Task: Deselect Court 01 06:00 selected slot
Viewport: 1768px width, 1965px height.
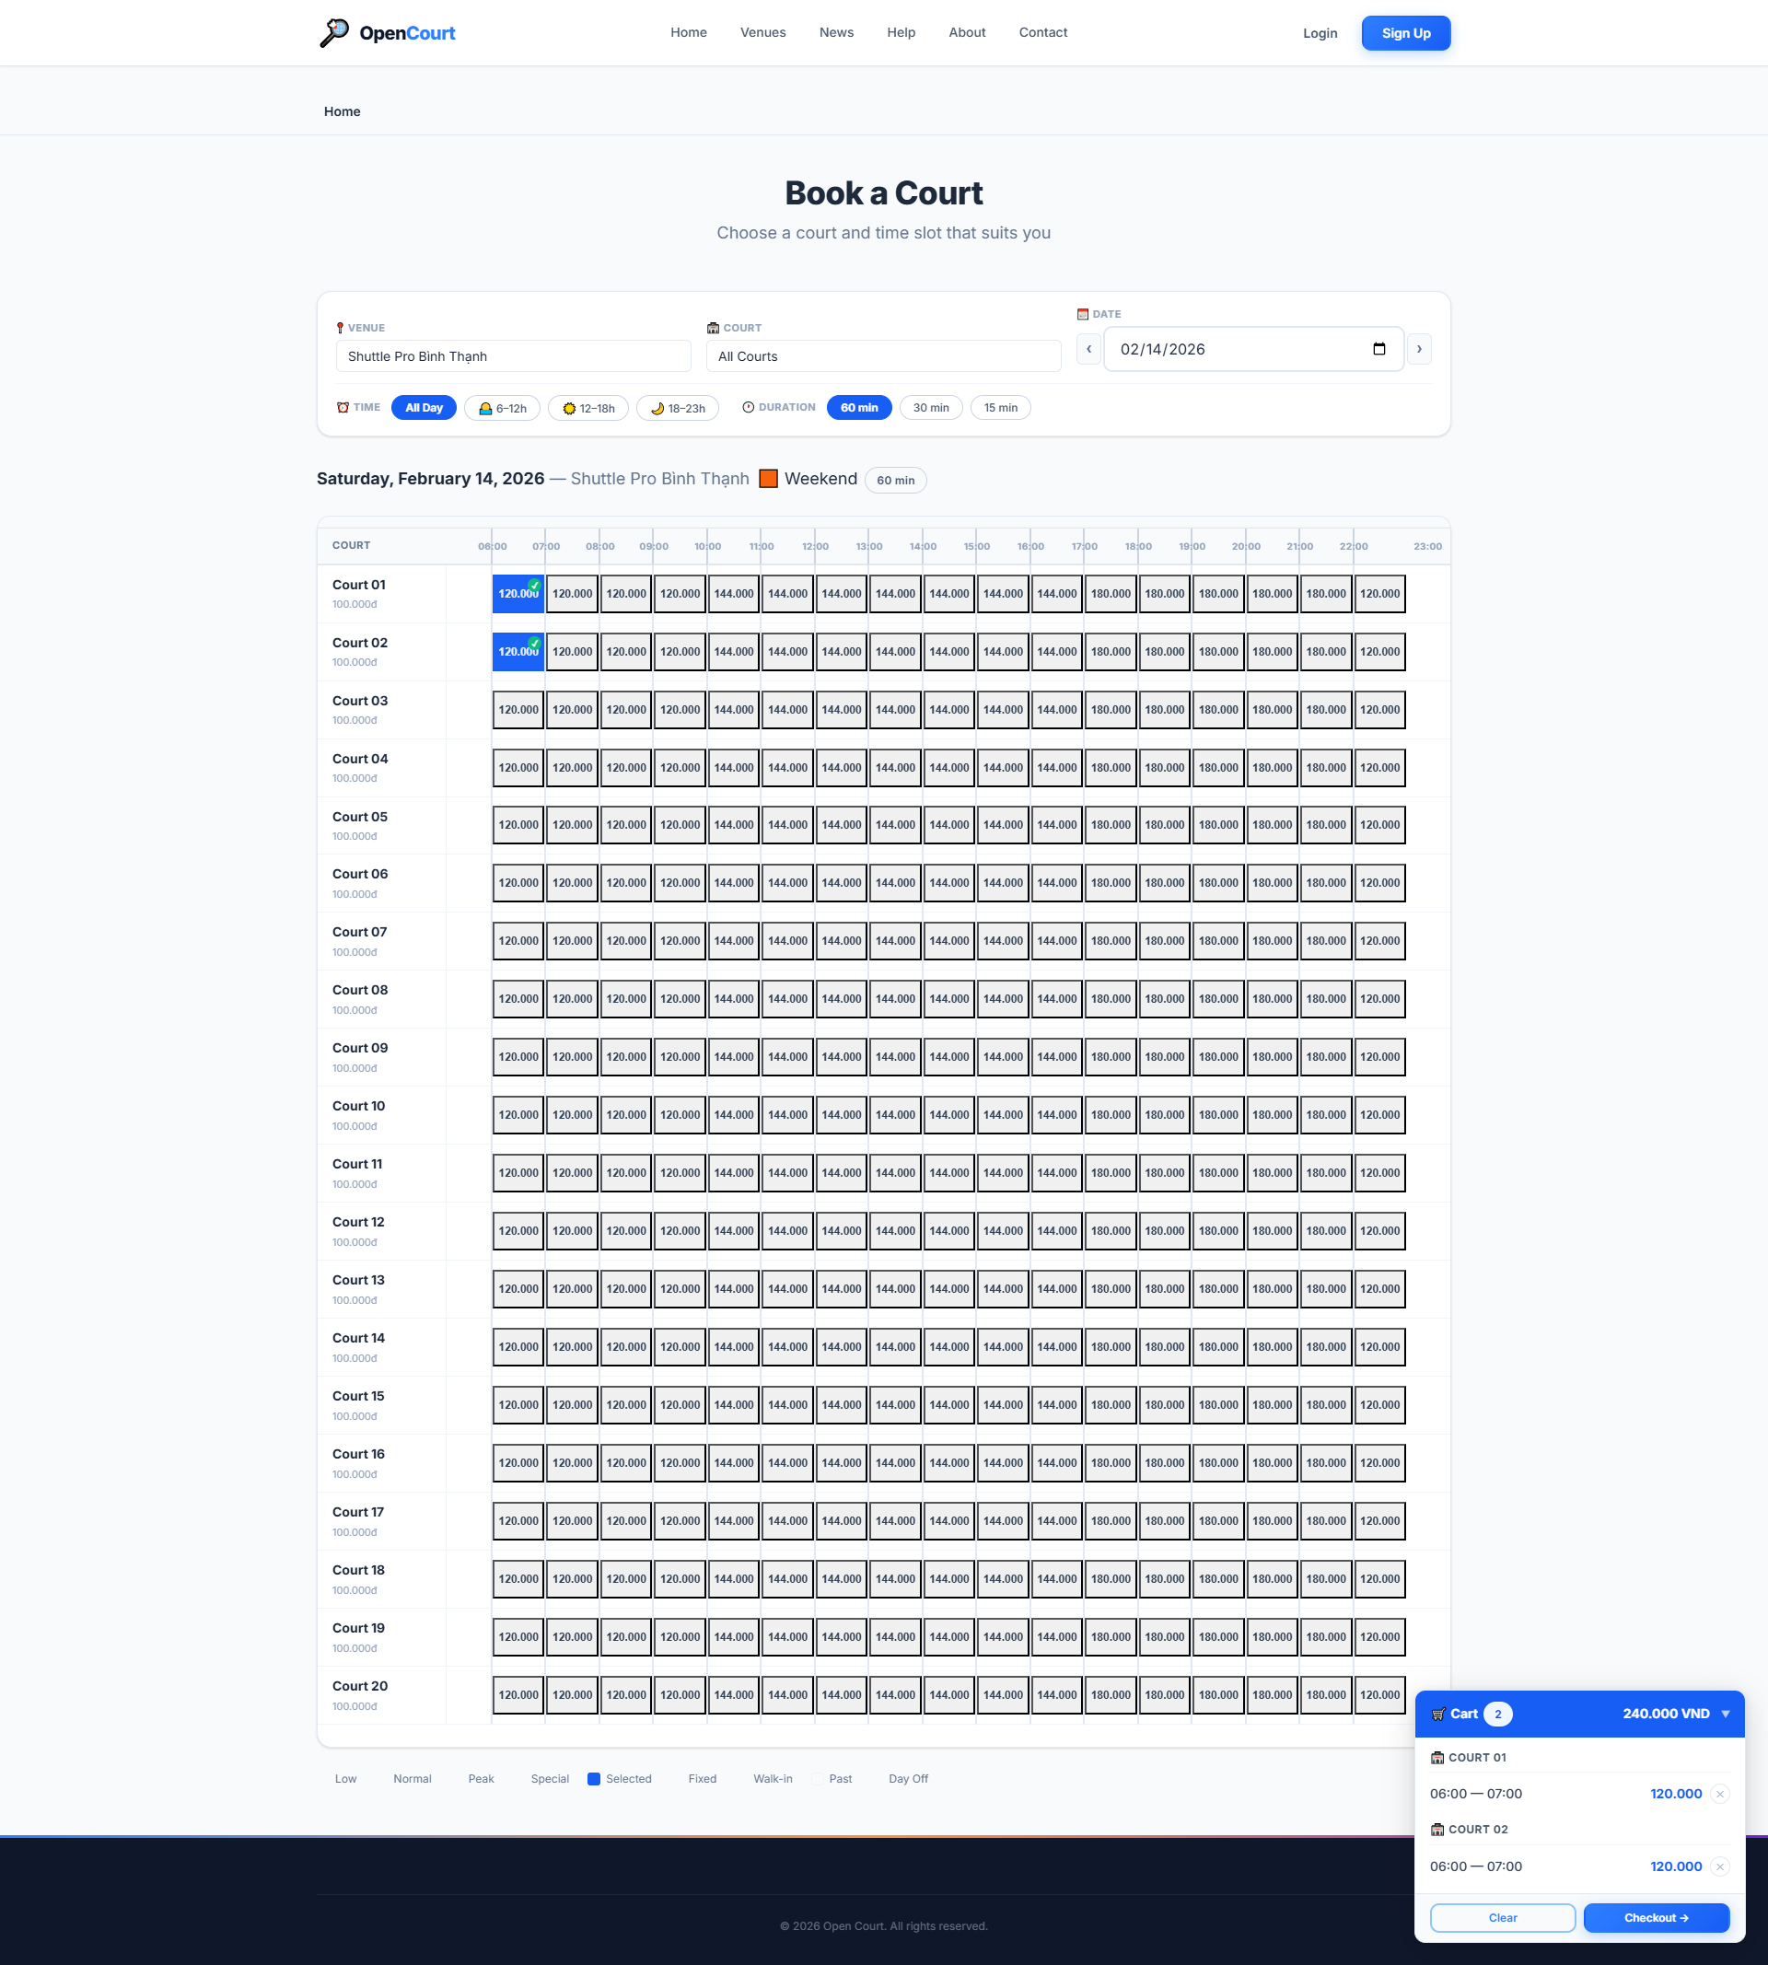Action: pyautogui.click(x=518, y=594)
